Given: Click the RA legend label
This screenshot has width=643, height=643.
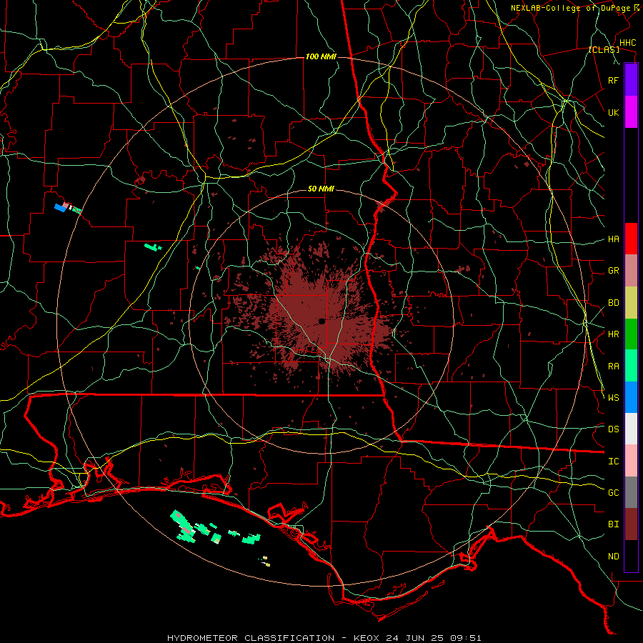Looking at the screenshot, I should point(613,367).
